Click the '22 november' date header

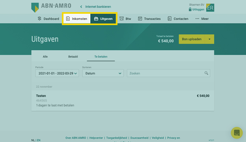coord(44,87)
